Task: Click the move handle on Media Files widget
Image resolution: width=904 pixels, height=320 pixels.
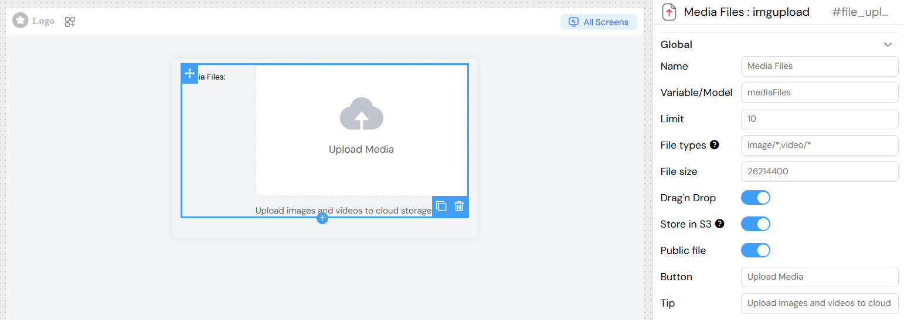Action: [189, 74]
